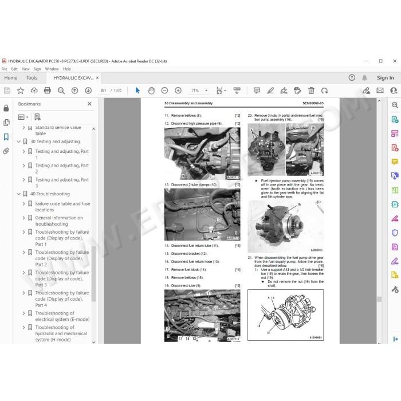Open the notifications bell

[x=364, y=78]
